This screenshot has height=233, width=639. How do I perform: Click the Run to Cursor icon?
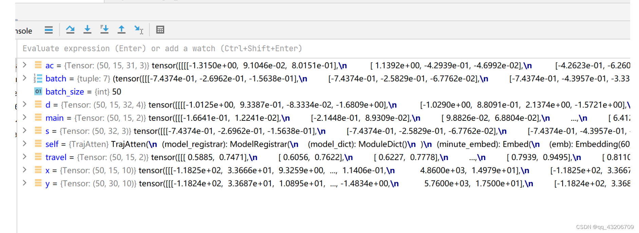(x=139, y=30)
